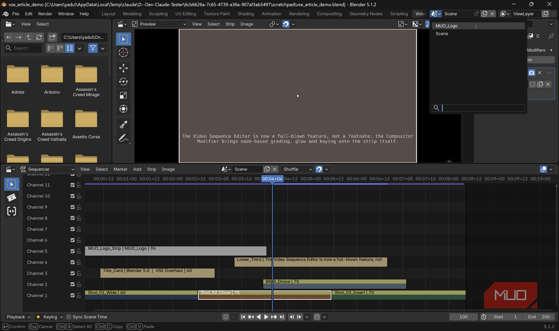Refresh the file browser listing

coord(39,37)
